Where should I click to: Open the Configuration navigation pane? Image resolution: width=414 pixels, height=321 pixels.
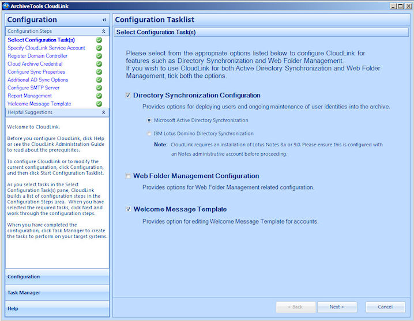pos(57,277)
